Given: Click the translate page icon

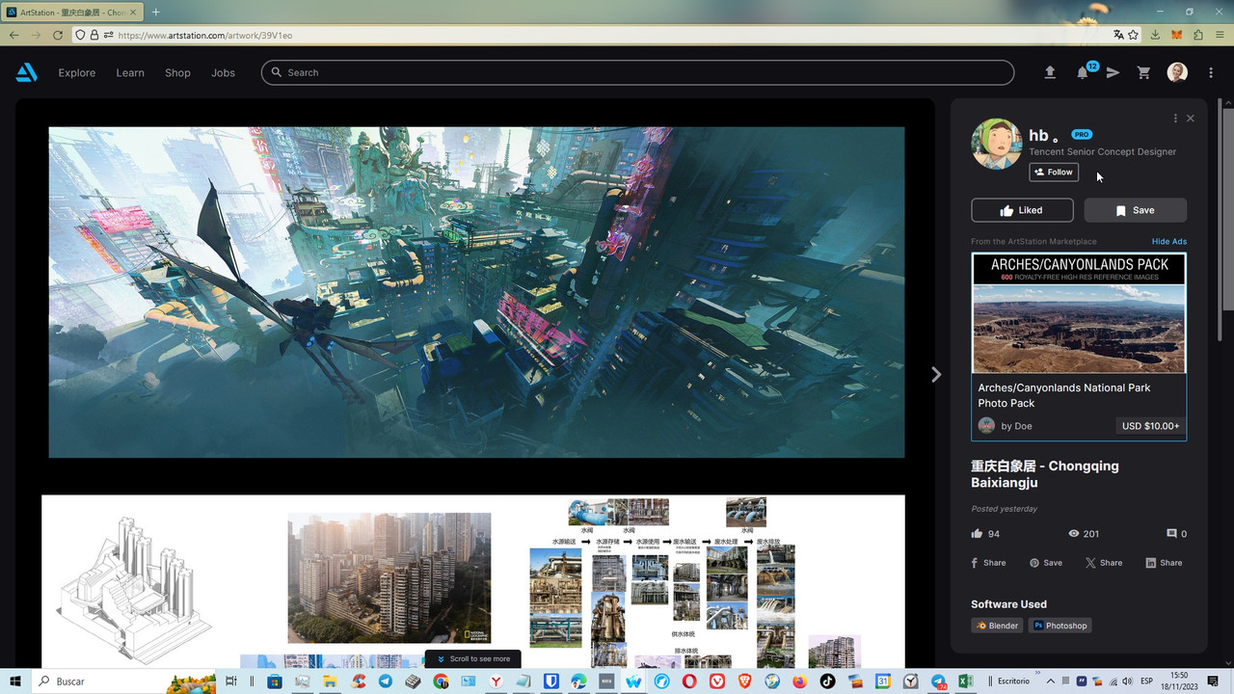Looking at the screenshot, I should point(1118,35).
